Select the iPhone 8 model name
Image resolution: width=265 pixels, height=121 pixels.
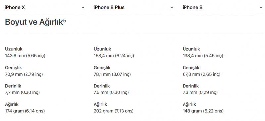pyautogui.click(x=192, y=7)
